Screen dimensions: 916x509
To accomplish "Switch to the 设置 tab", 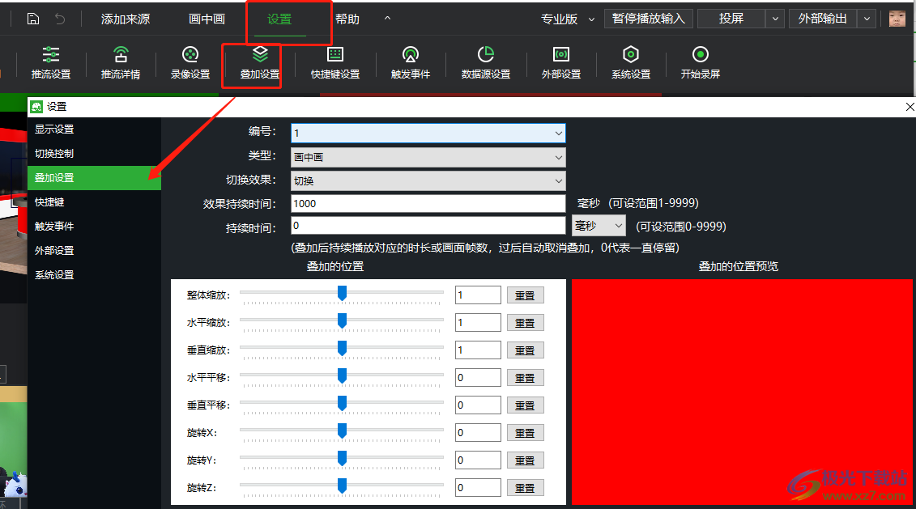I will 279,19.
